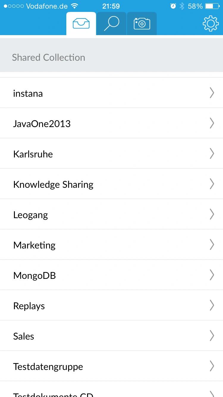Expand the Karlsruhe chevron arrow

click(x=212, y=154)
